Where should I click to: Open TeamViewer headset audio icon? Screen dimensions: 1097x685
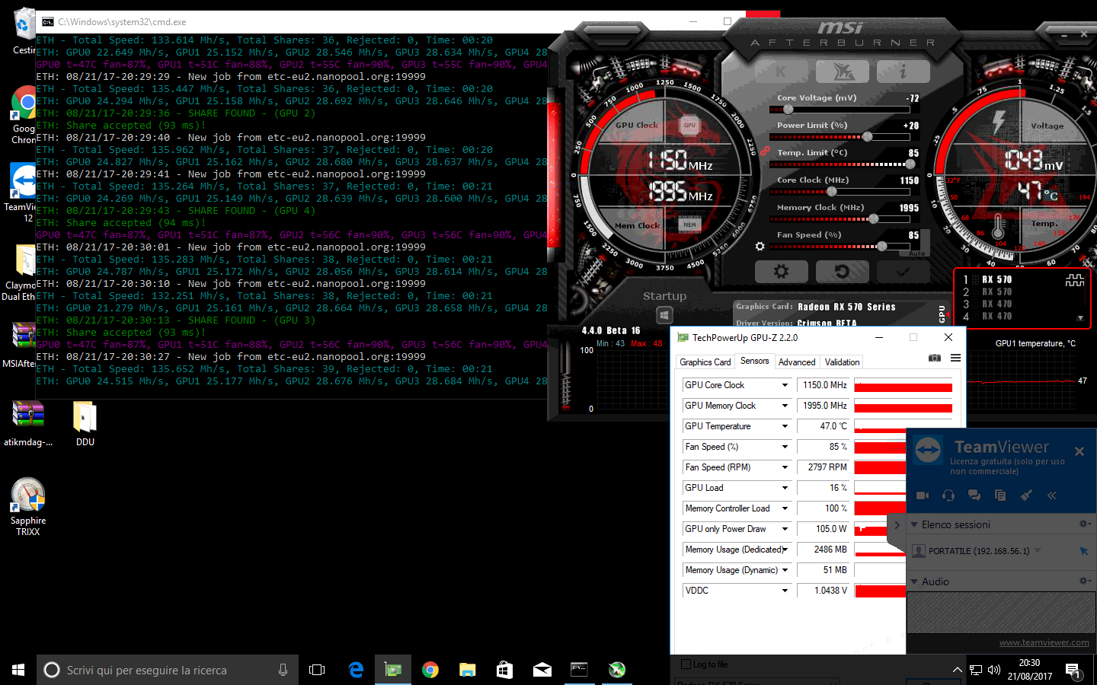pyautogui.click(x=948, y=495)
